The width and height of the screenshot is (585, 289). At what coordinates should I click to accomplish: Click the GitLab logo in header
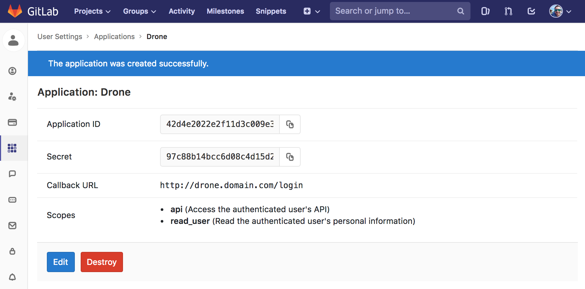[33, 11]
